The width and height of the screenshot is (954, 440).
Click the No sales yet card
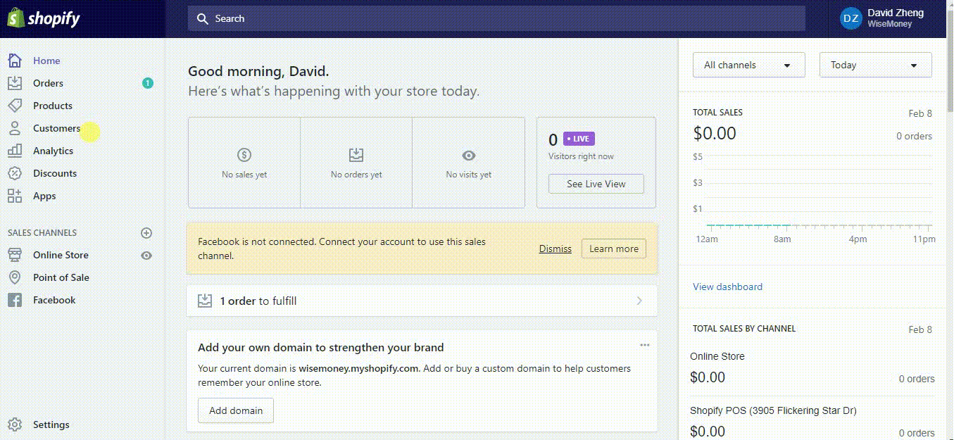pos(244,163)
